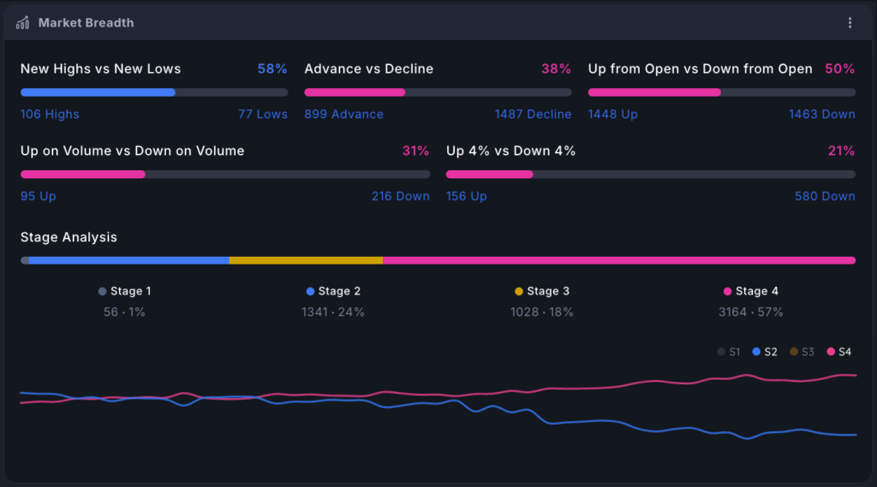Select the Stage 3 yellow dot

518,291
